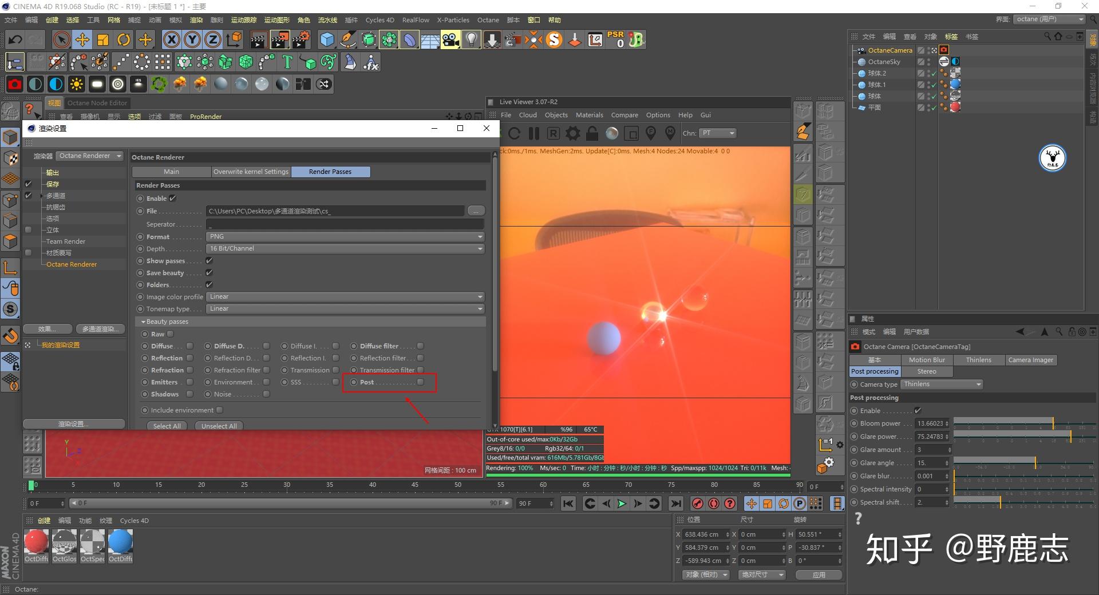Click the Cube primitive icon
Screen dimensions: 1099x595
[327, 39]
